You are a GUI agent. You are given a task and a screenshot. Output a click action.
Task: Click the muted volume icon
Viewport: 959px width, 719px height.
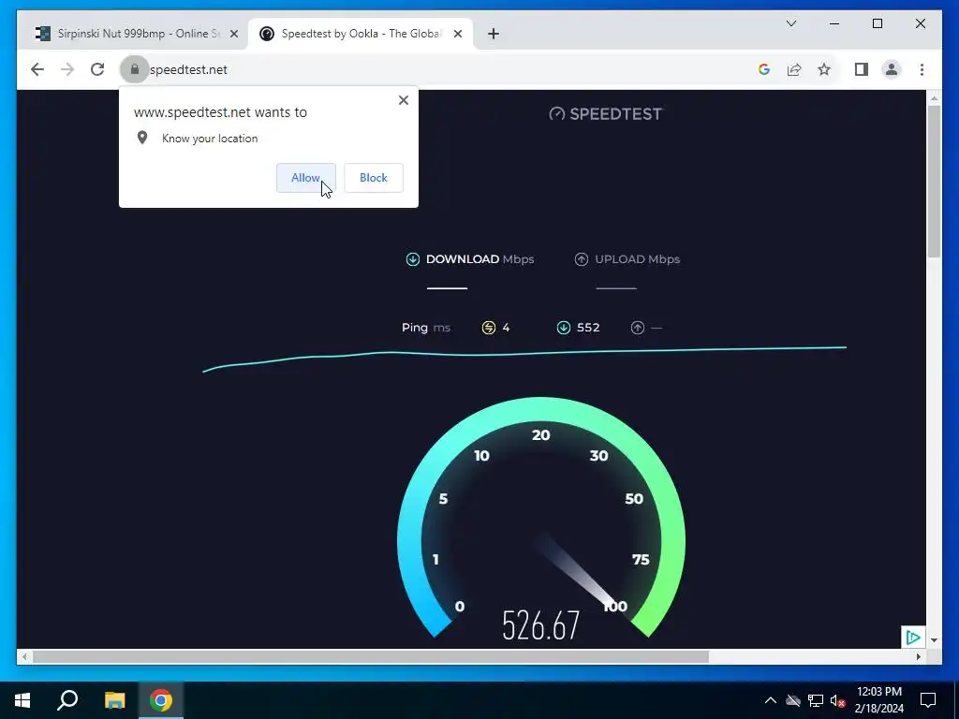click(x=837, y=700)
